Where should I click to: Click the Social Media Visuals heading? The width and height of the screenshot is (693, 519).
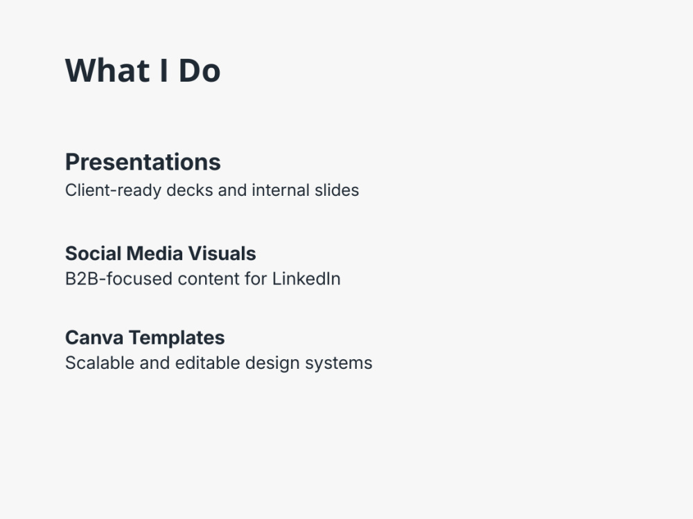coord(161,254)
